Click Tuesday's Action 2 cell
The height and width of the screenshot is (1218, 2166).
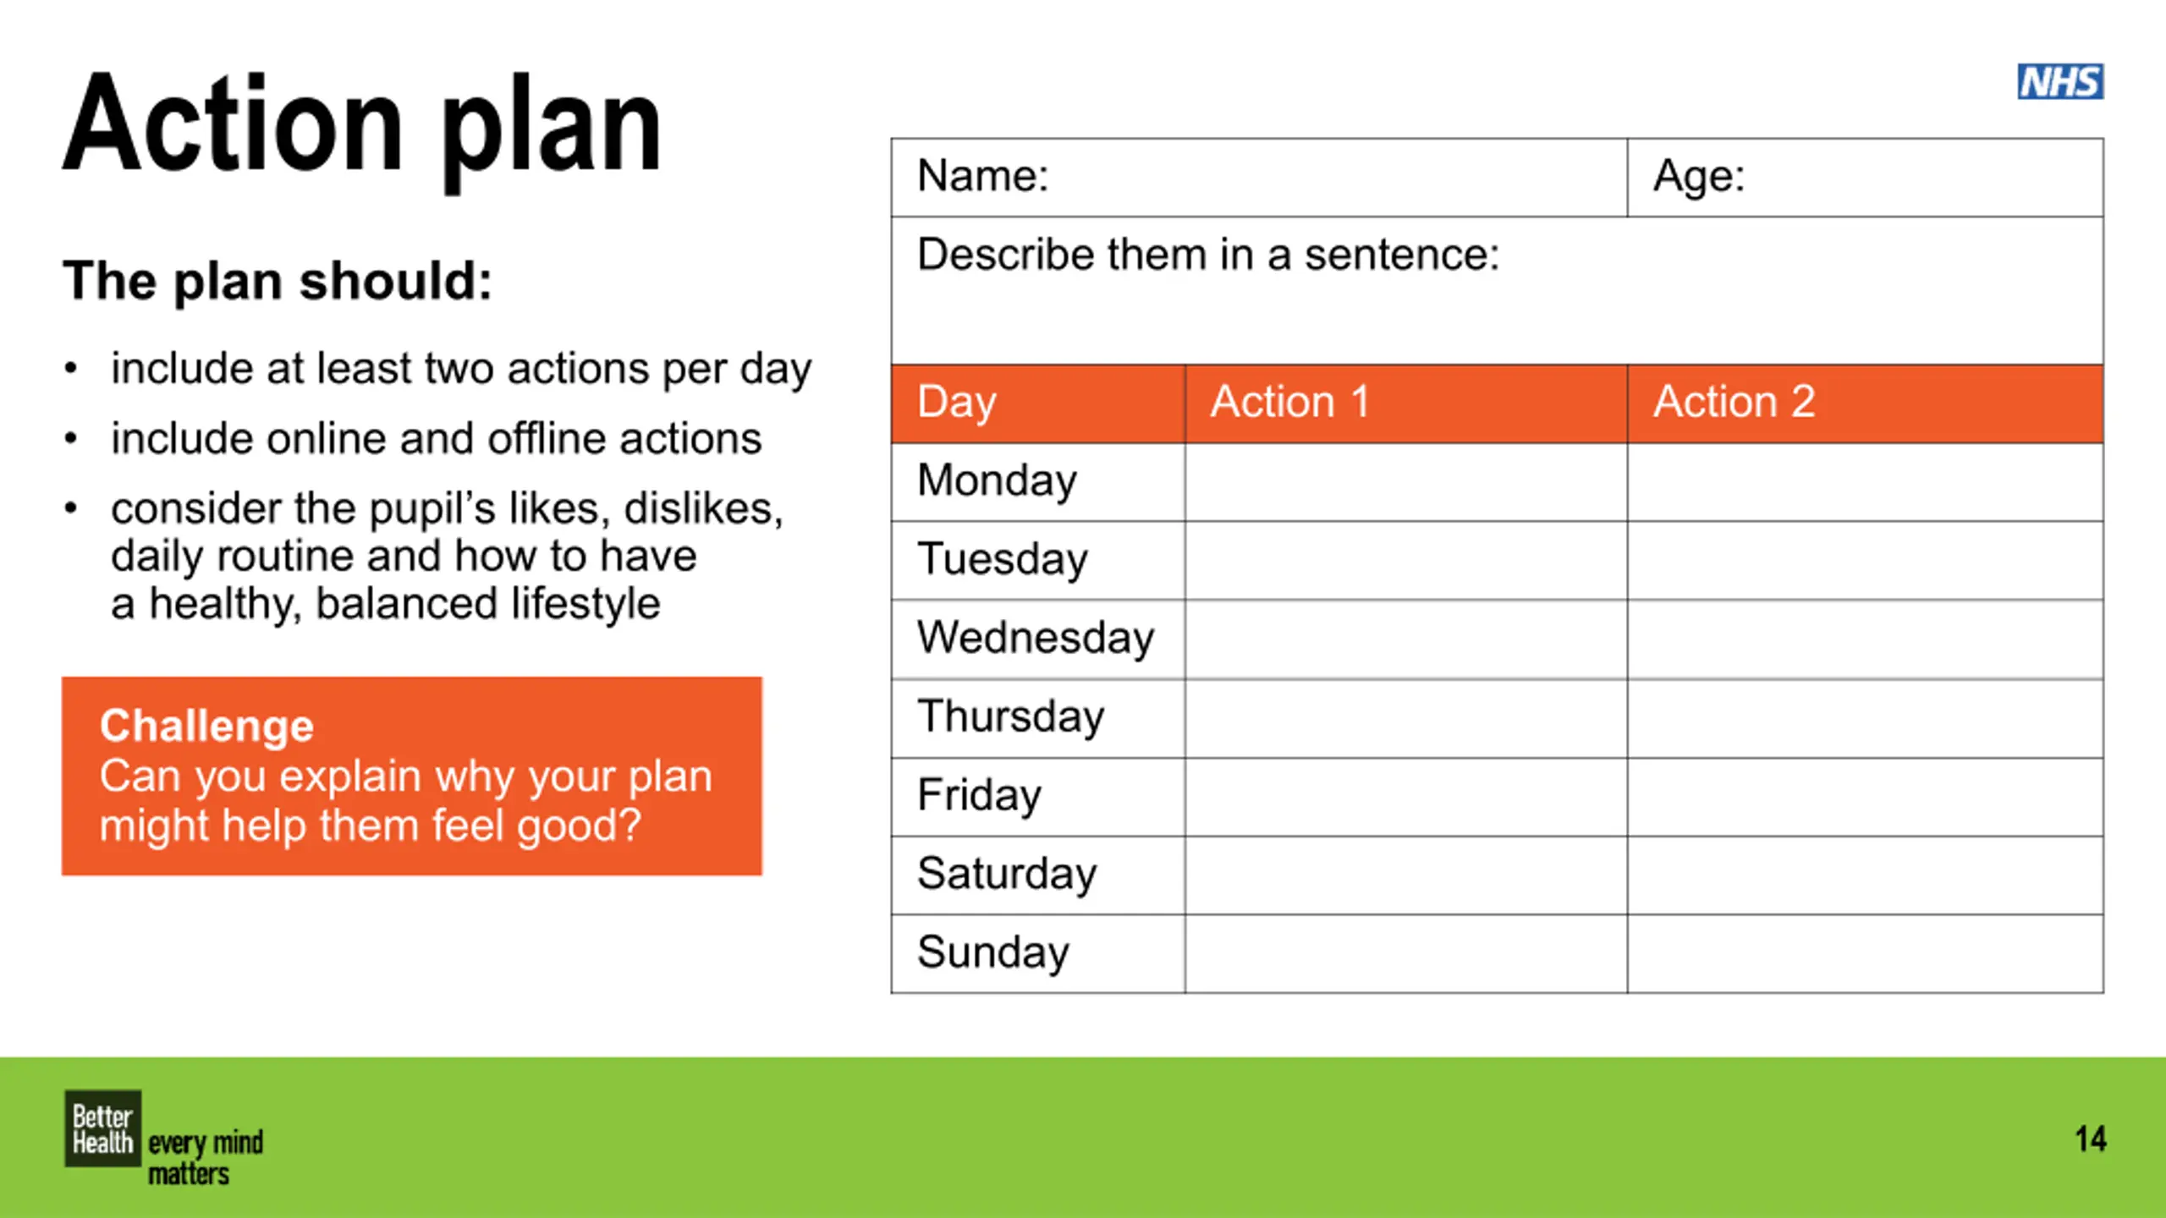point(1865,561)
